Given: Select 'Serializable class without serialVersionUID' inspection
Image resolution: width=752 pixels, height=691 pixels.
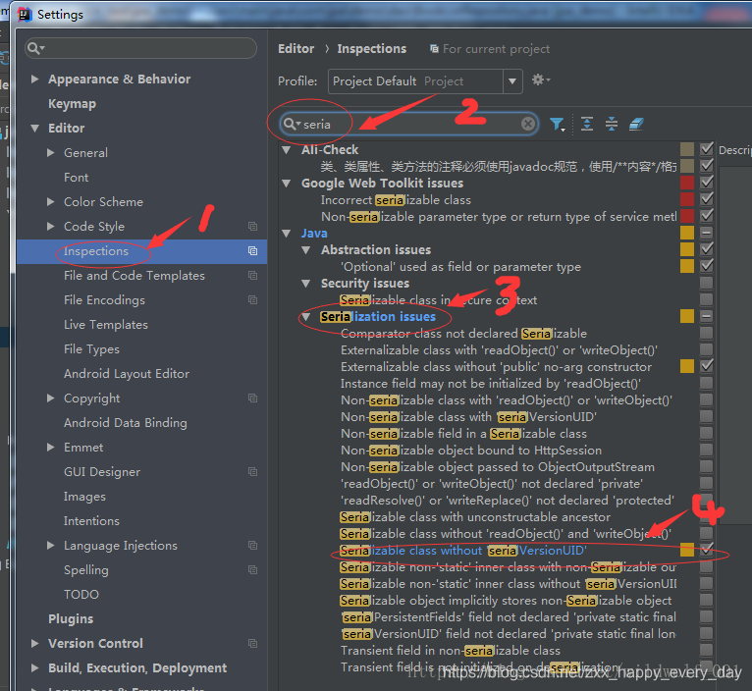Looking at the screenshot, I should [463, 551].
